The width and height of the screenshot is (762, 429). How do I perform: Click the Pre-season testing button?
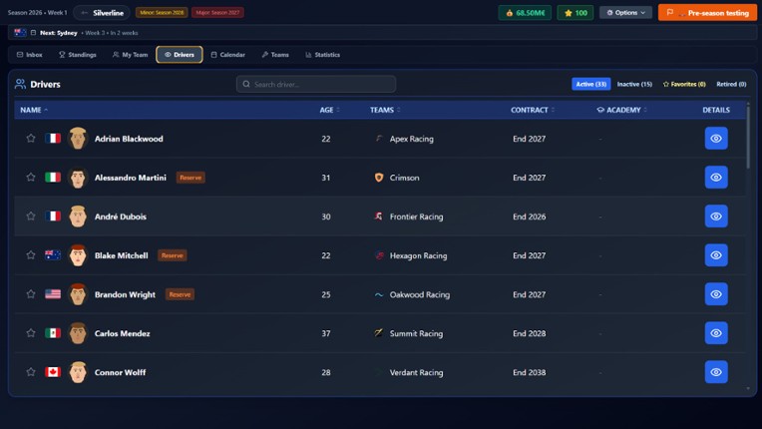pos(707,13)
